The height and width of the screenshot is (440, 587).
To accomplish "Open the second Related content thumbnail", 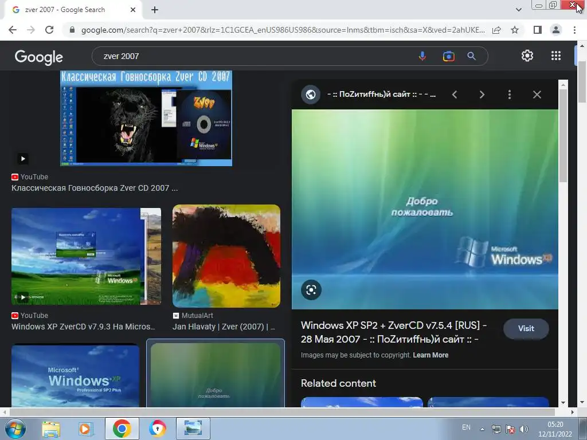I will click(x=488, y=402).
